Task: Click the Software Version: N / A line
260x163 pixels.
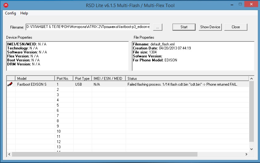Action: pyautogui.click(x=27, y=52)
